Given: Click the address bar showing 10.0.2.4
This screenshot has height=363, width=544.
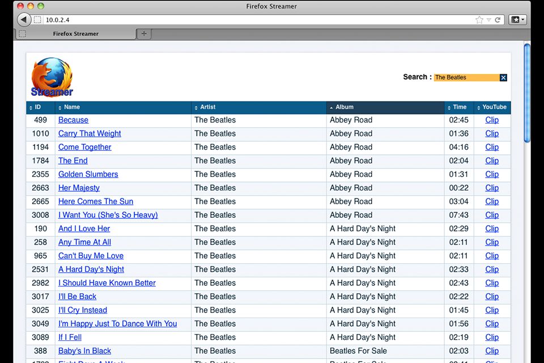Looking at the screenshot, I should [257, 20].
